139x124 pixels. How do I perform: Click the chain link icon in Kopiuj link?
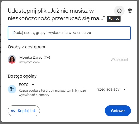click(13, 111)
